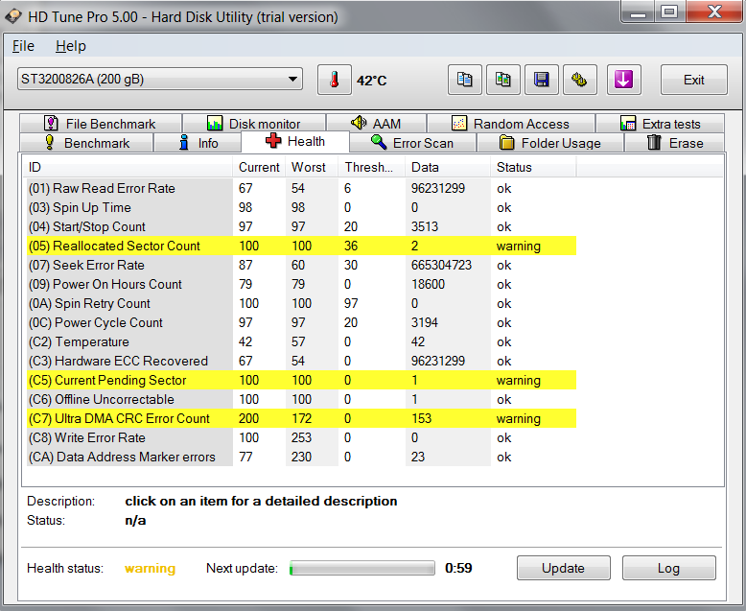746x611 pixels.
Task: Select the (09) Power On Hours Count row
Action: pos(301,284)
